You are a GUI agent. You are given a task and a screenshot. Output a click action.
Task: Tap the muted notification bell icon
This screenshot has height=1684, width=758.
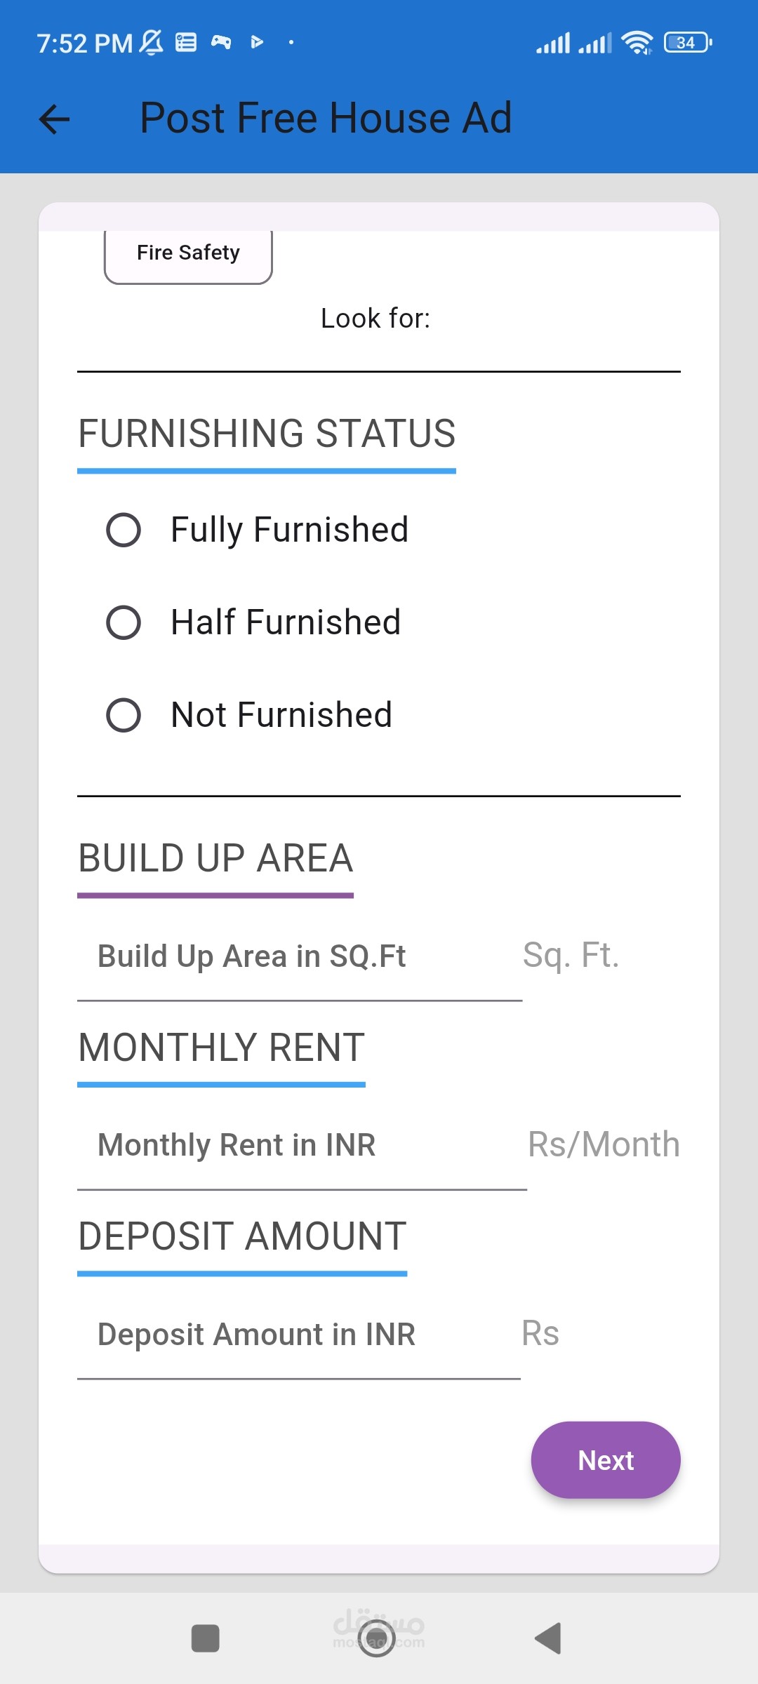click(x=151, y=43)
